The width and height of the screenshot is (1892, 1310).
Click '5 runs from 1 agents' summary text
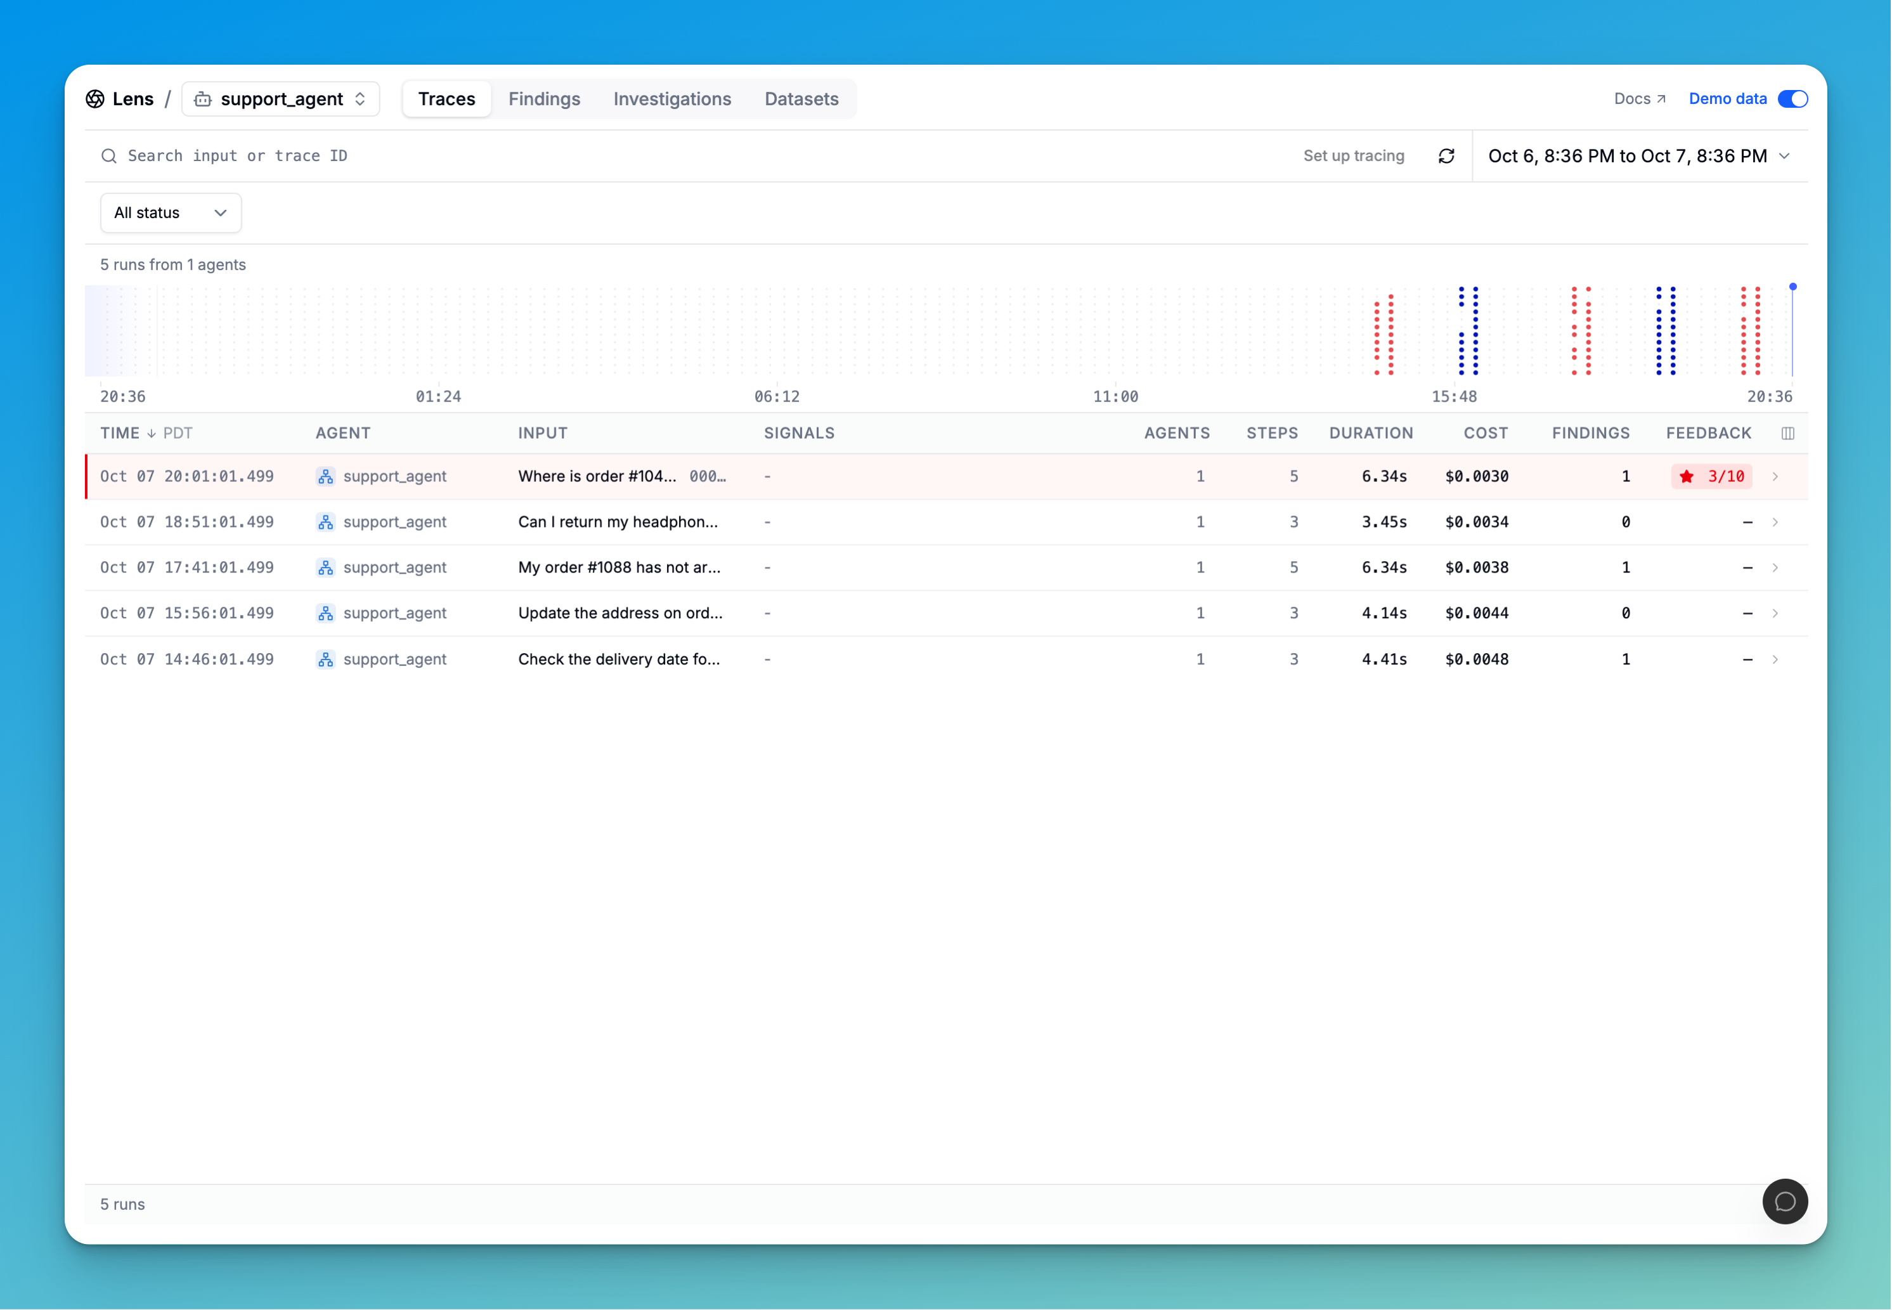[173, 264]
